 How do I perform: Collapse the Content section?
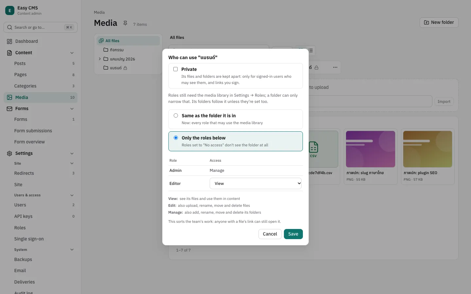72,53
